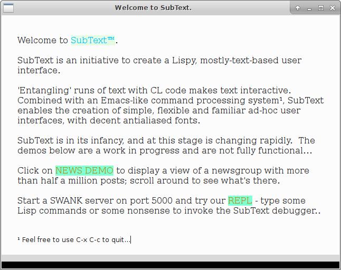Click the line 'interfaces, with decent antialiased fonts.'
The image size is (341, 270).
click(x=109, y=120)
